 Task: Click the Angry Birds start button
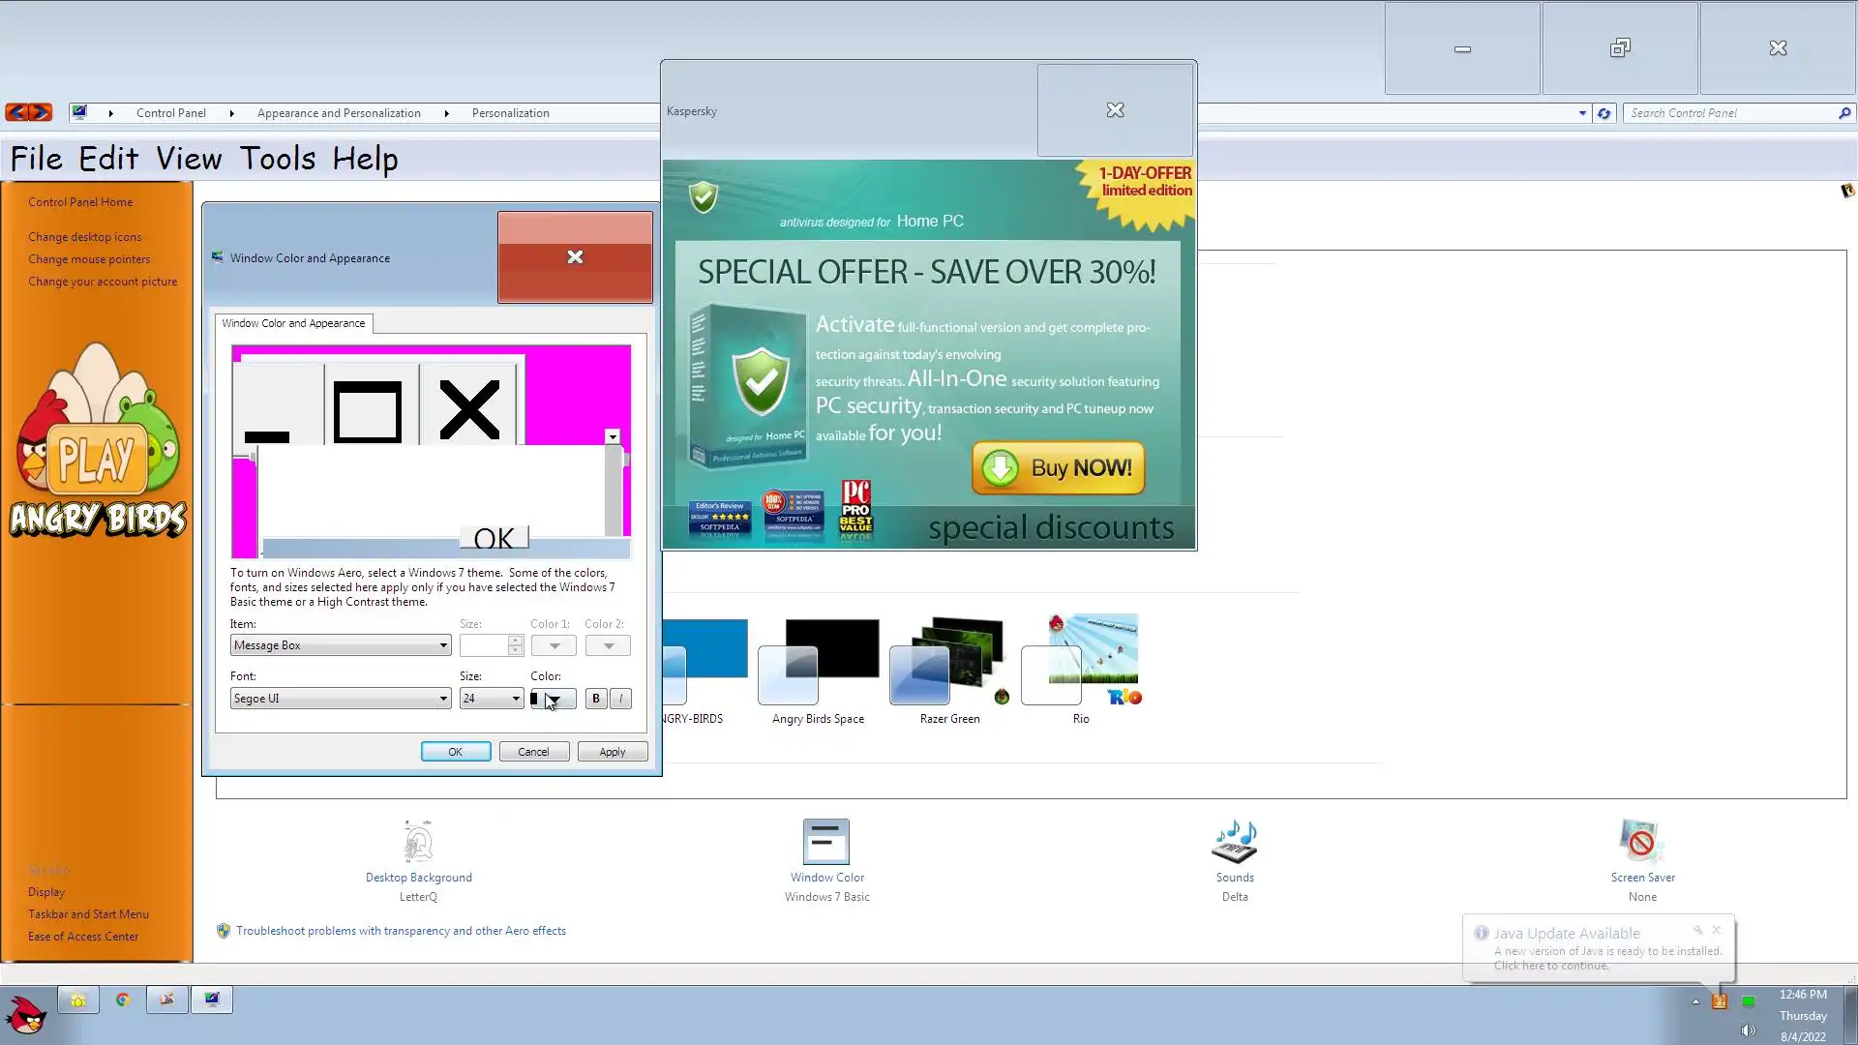(26, 1015)
